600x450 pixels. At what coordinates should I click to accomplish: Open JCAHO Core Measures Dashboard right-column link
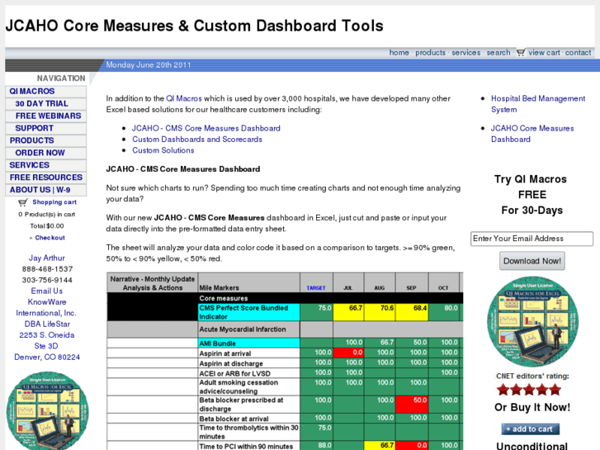(532, 134)
